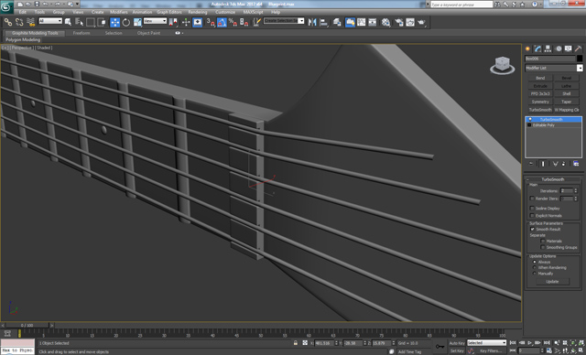586x355 pixels.
Task: Click the Render Production teapot icon
Action: 421,22
